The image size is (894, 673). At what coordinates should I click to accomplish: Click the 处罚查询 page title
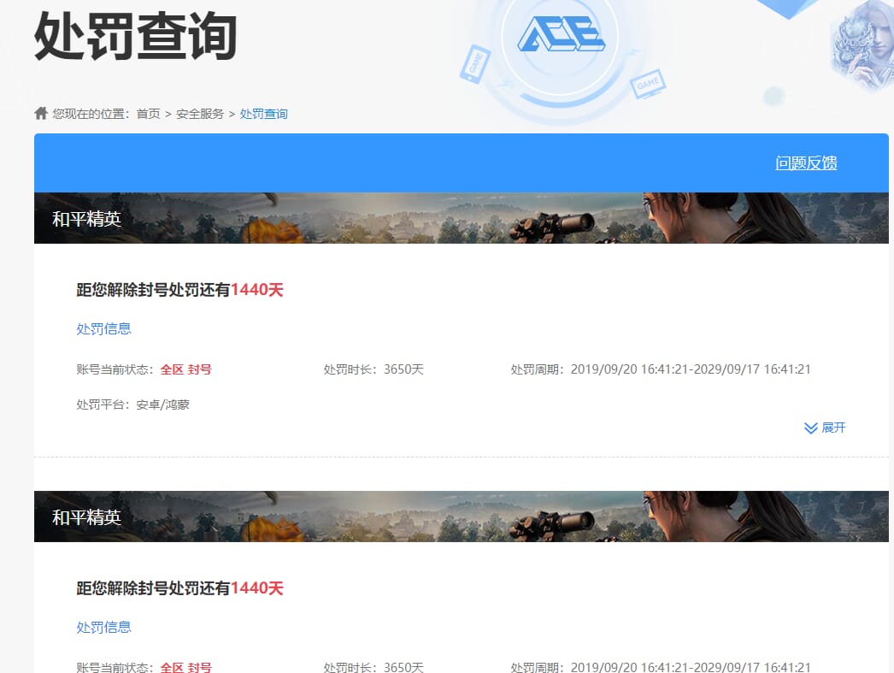coord(136,36)
